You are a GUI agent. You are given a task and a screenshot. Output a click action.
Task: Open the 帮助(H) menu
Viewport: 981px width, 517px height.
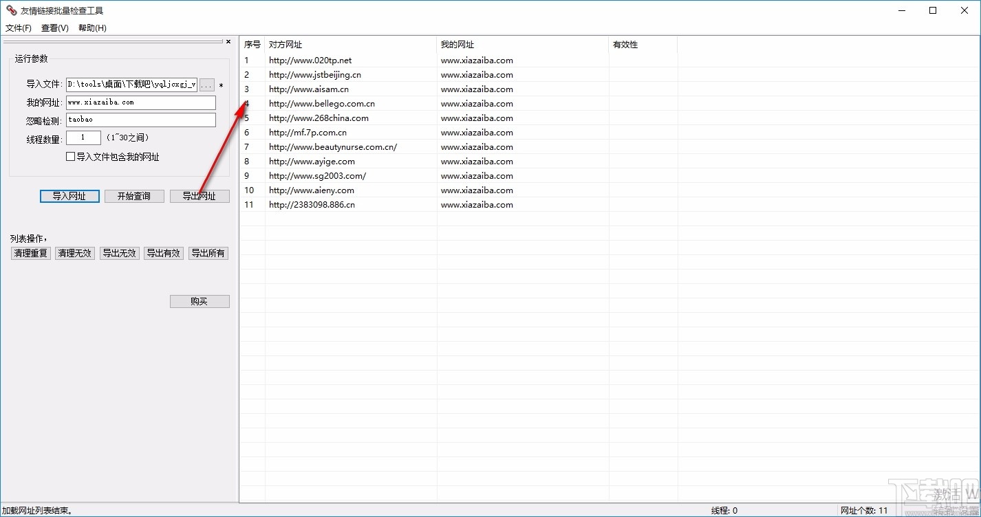[92, 28]
